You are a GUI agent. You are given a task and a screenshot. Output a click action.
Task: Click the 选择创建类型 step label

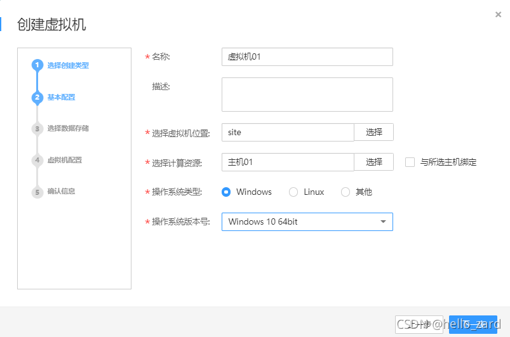pos(68,65)
